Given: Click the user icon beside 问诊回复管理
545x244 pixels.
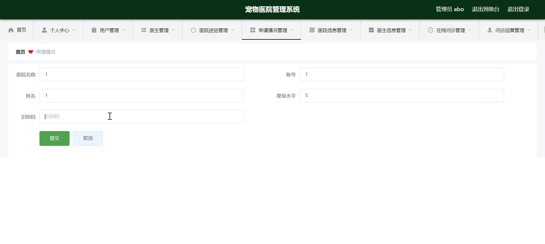Looking at the screenshot, I should (x=490, y=30).
